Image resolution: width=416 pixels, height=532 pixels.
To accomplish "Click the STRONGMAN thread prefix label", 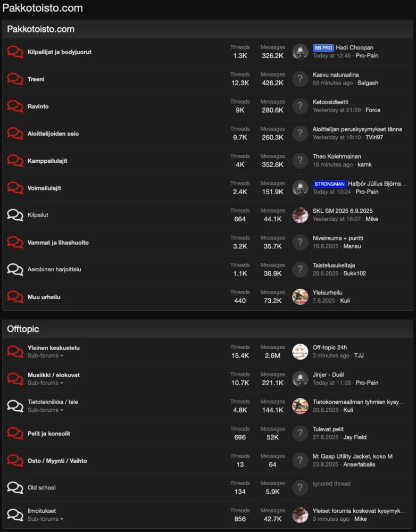I will click(x=329, y=184).
